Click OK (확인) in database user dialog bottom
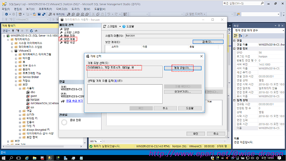Image resolution: width=286 pixels, height=161 pixels. pyautogui.click(x=196, y=134)
